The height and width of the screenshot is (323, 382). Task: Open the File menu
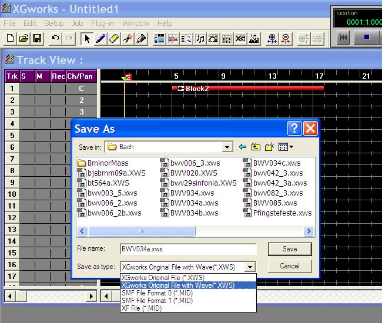pyautogui.click(x=10, y=23)
